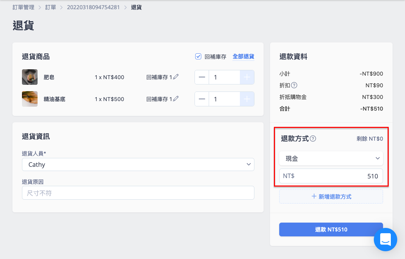Click the 精油基底 product thumbnail
Image resolution: width=405 pixels, height=259 pixels.
30,99
